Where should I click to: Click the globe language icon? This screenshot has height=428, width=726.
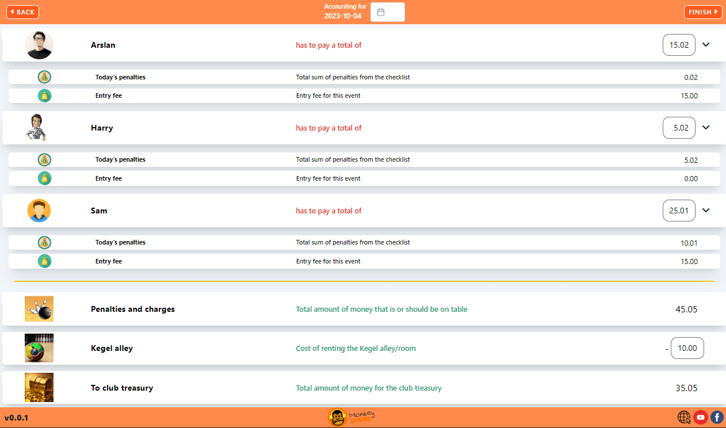click(684, 417)
